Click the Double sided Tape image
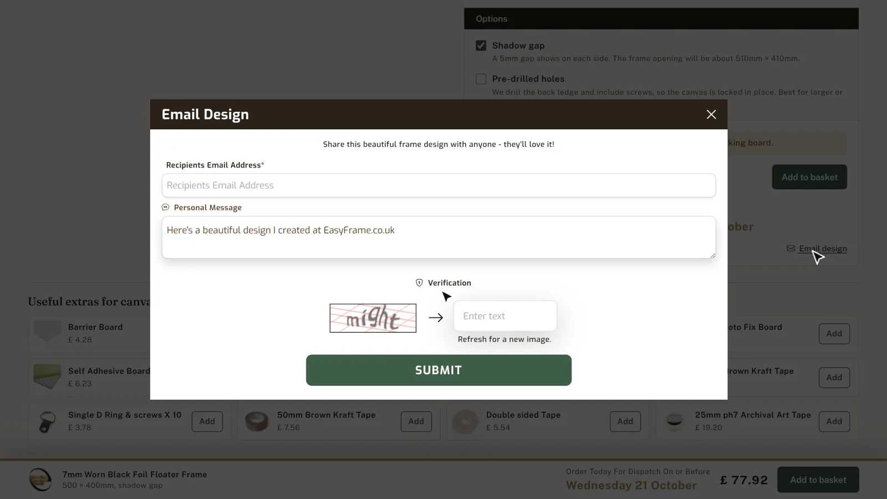The height and width of the screenshot is (499, 887). click(x=465, y=422)
